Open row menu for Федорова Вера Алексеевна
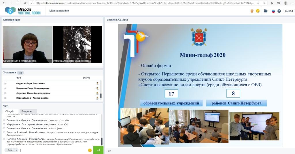 (5, 83)
